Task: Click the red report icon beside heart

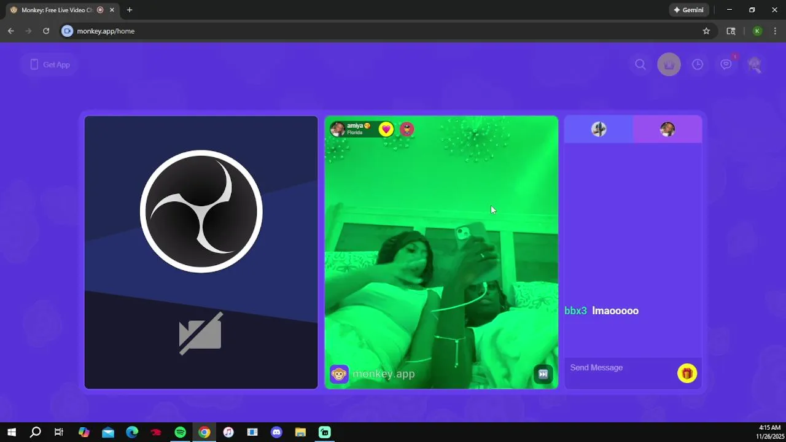Action: (x=407, y=129)
